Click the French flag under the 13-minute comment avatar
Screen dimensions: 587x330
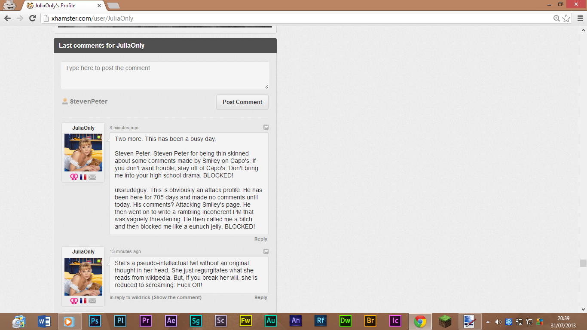(x=83, y=301)
